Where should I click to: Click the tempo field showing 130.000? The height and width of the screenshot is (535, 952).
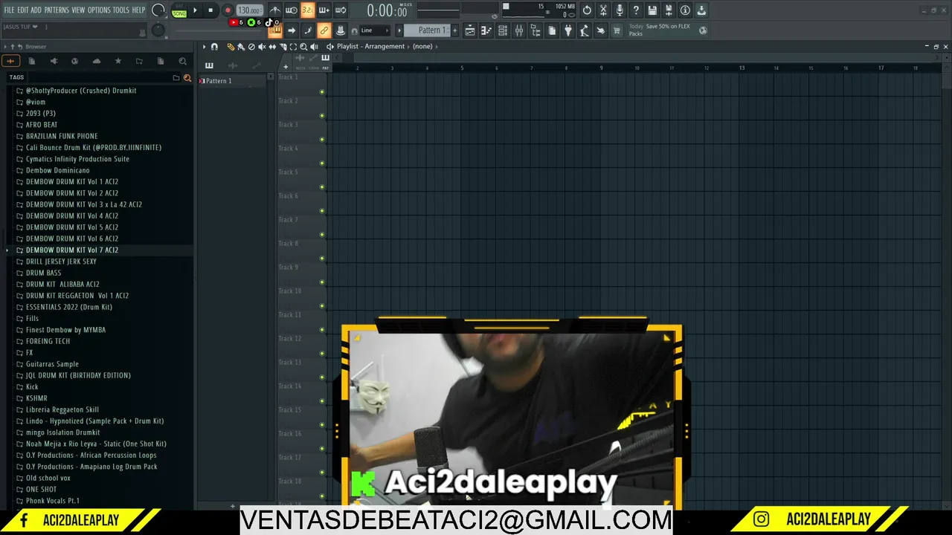click(249, 10)
